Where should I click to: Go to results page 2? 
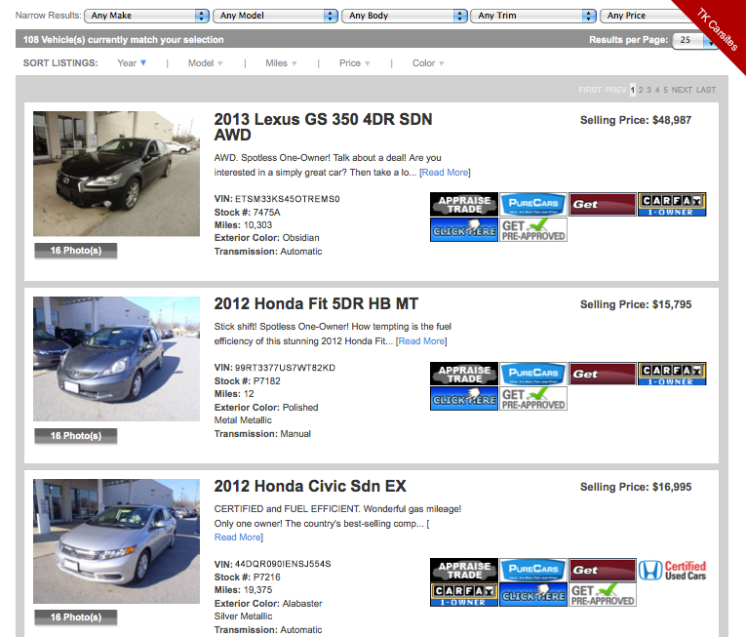(641, 90)
